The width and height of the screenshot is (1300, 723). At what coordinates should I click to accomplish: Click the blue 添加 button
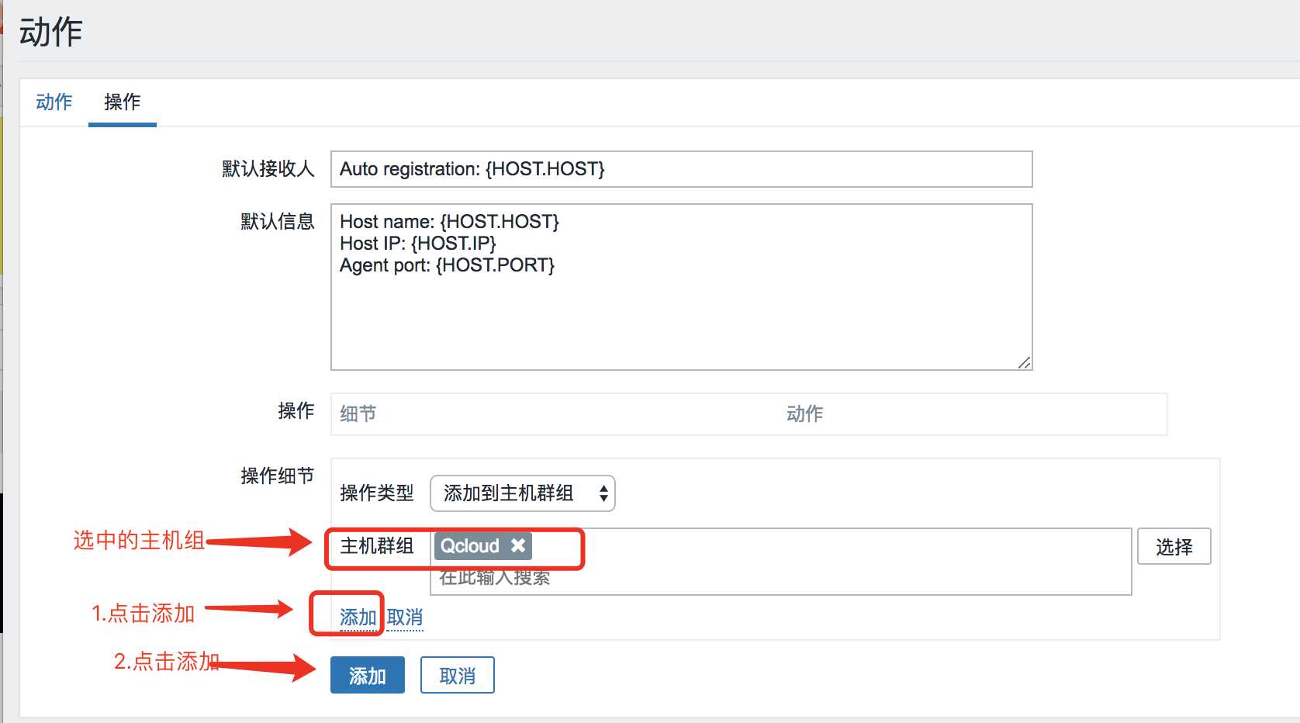tap(368, 676)
